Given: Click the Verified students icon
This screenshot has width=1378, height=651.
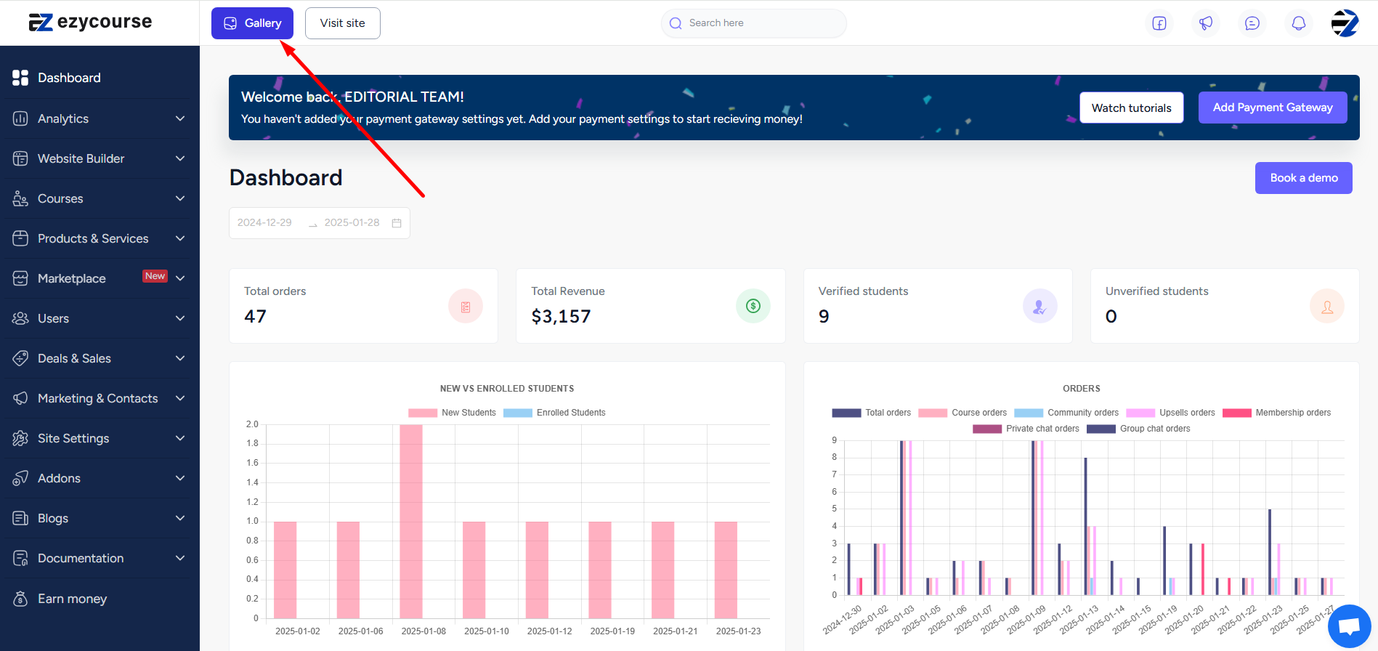Looking at the screenshot, I should 1040,307.
